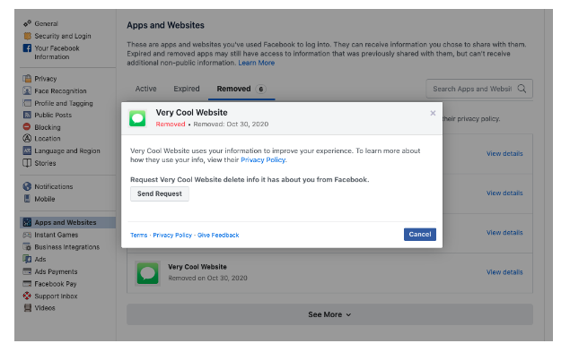The image size is (570, 352).
Task: Click the Apps and Websites sidebar icon
Action: click(x=27, y=222)
